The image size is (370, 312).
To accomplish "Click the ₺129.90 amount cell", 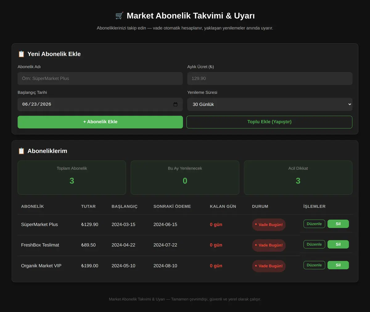I will (90, 225).
